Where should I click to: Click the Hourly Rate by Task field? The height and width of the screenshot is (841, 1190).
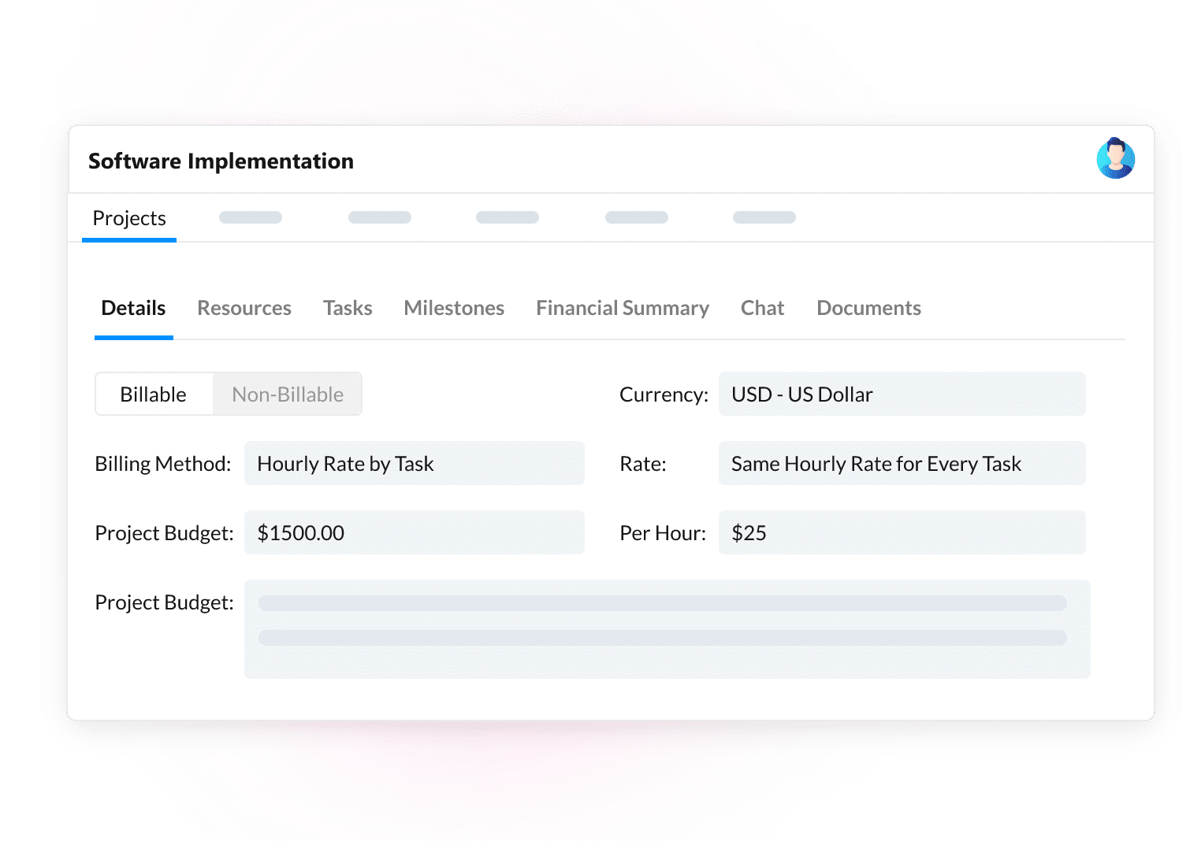coord(415,463)
